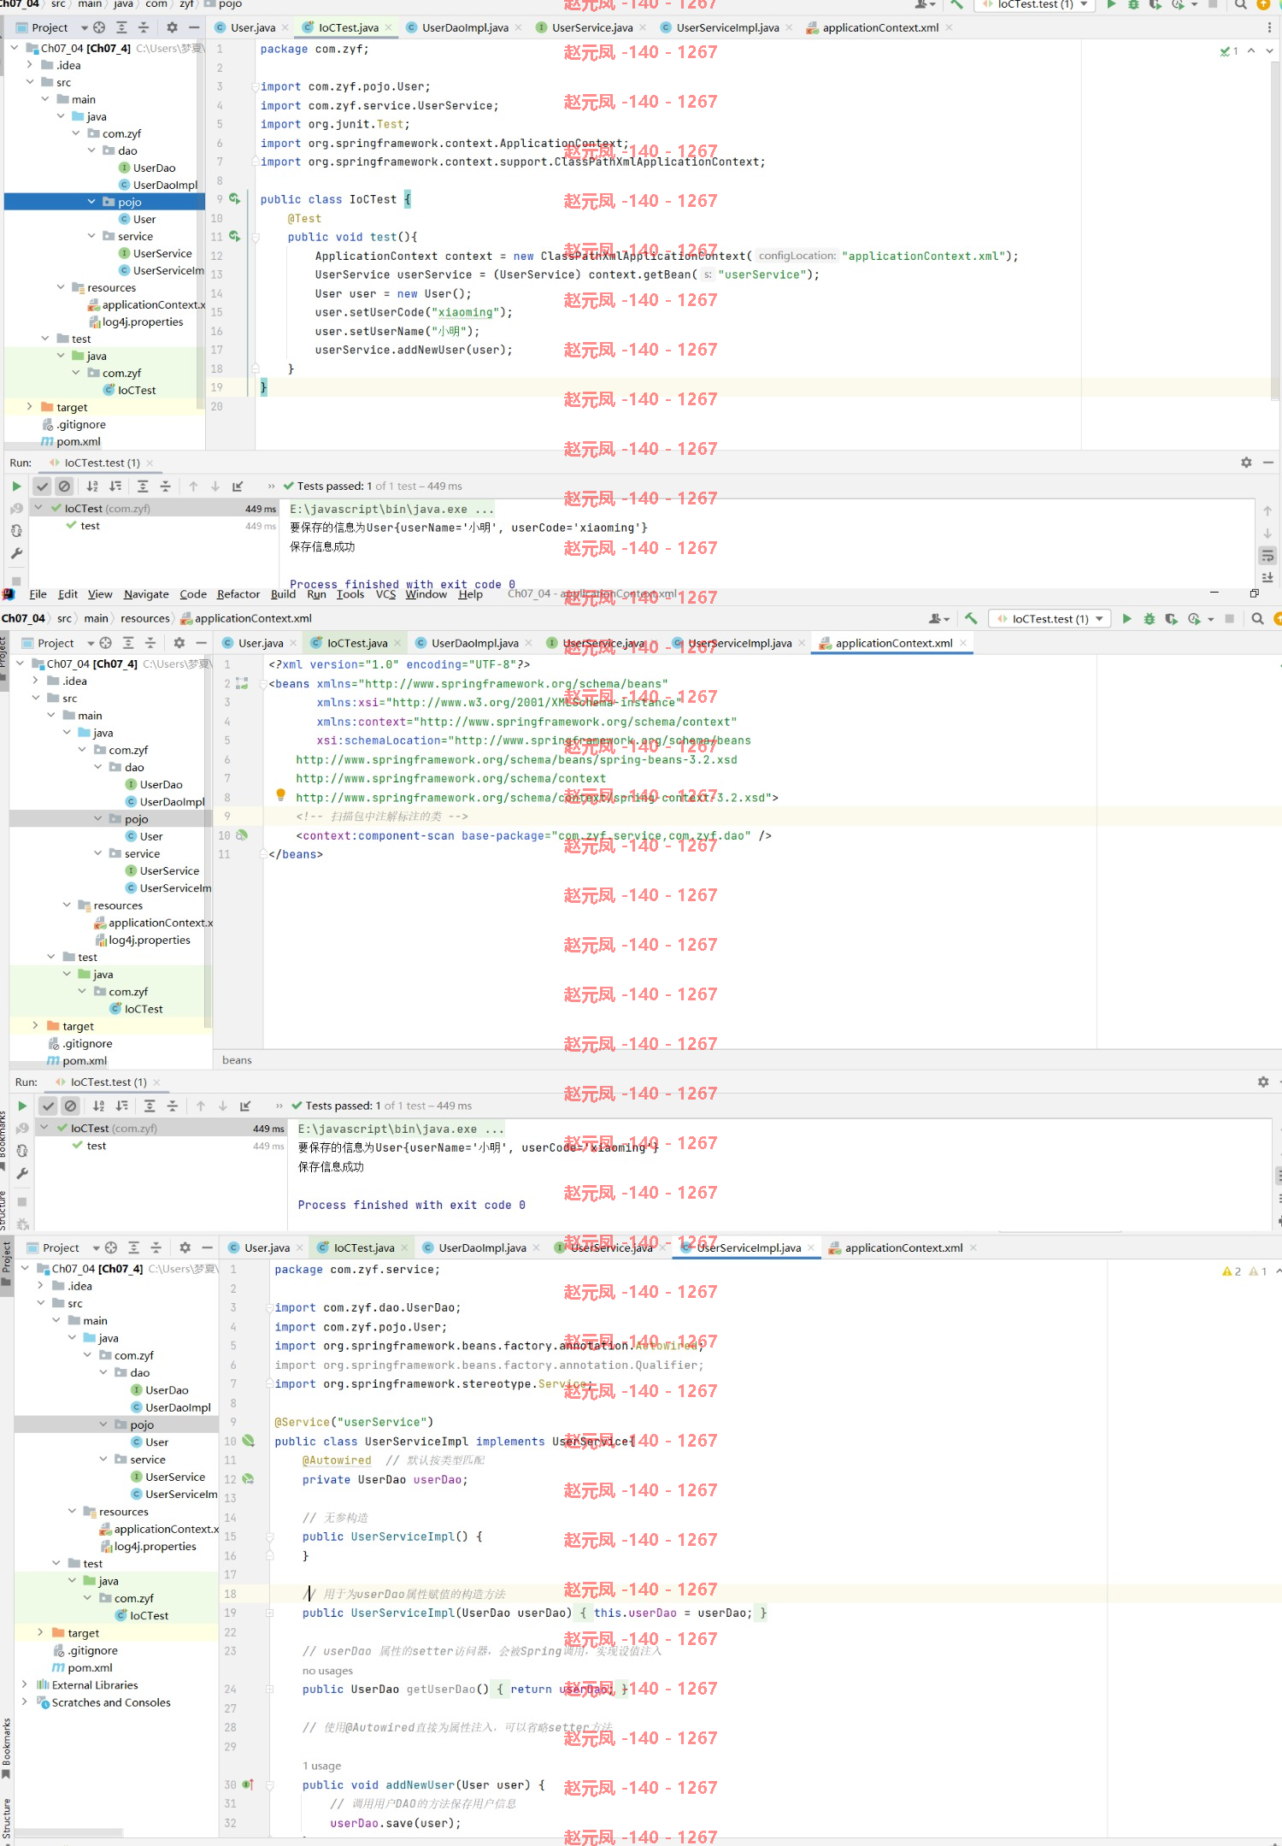Click gutter implements icon beside addNewUser method
The width and height of the screenshot is (1282, 1846).
(248, 1784)
